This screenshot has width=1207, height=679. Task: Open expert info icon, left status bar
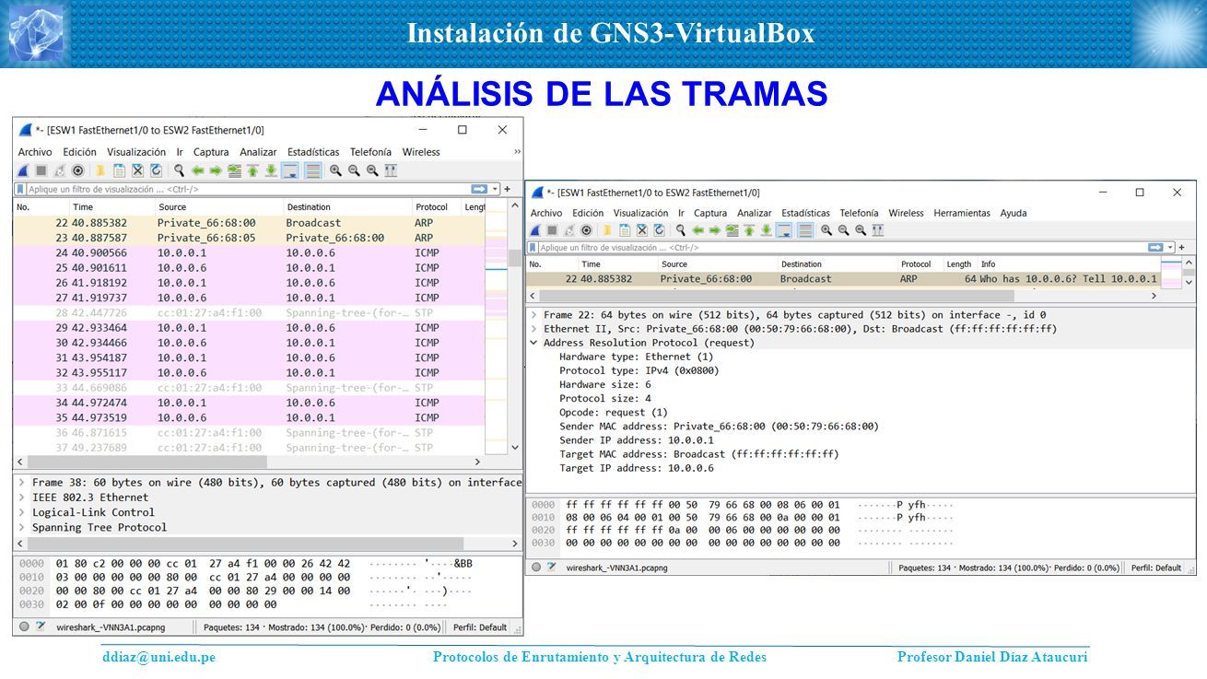coord(24,626)
